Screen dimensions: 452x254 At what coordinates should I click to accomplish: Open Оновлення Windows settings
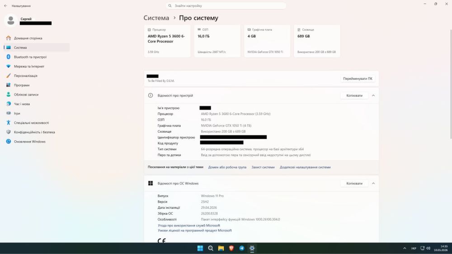pos(37,142)
